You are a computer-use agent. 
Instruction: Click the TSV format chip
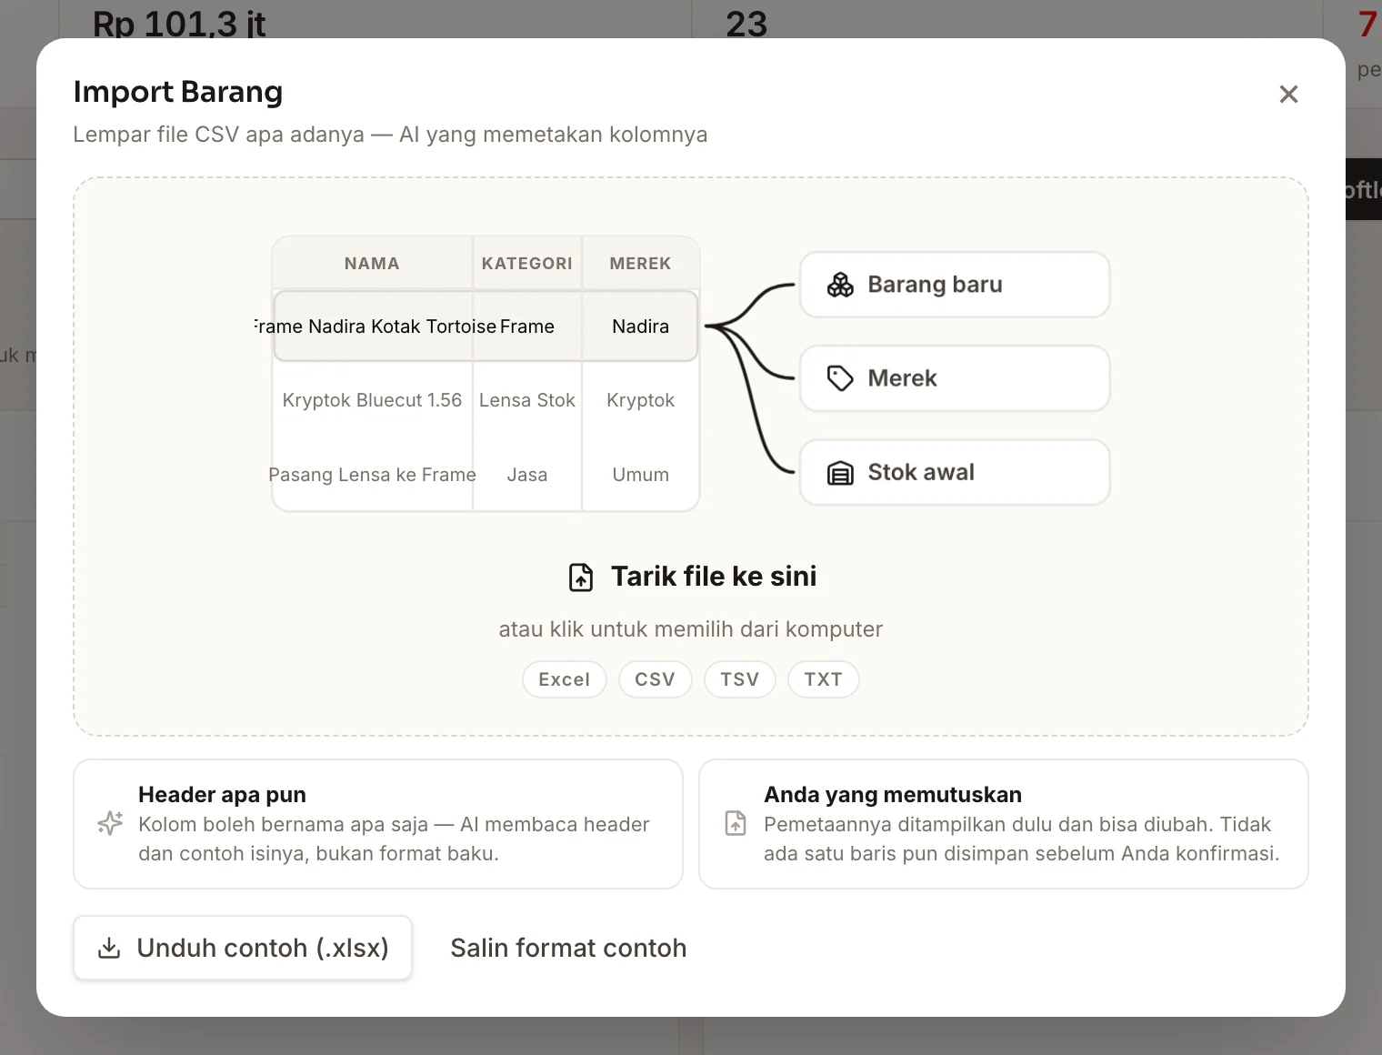(x=740, y=679)
